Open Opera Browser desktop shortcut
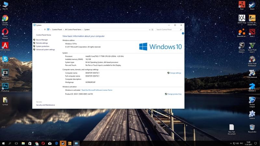The width and height of the screenshot is (260, 146). [x=5, y=34]
